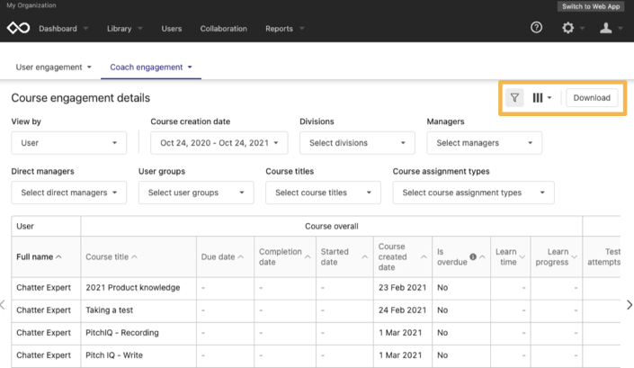Click the right table navigation arrow
The height and width of the screenshot is (368, 634).
click(630, 304)
